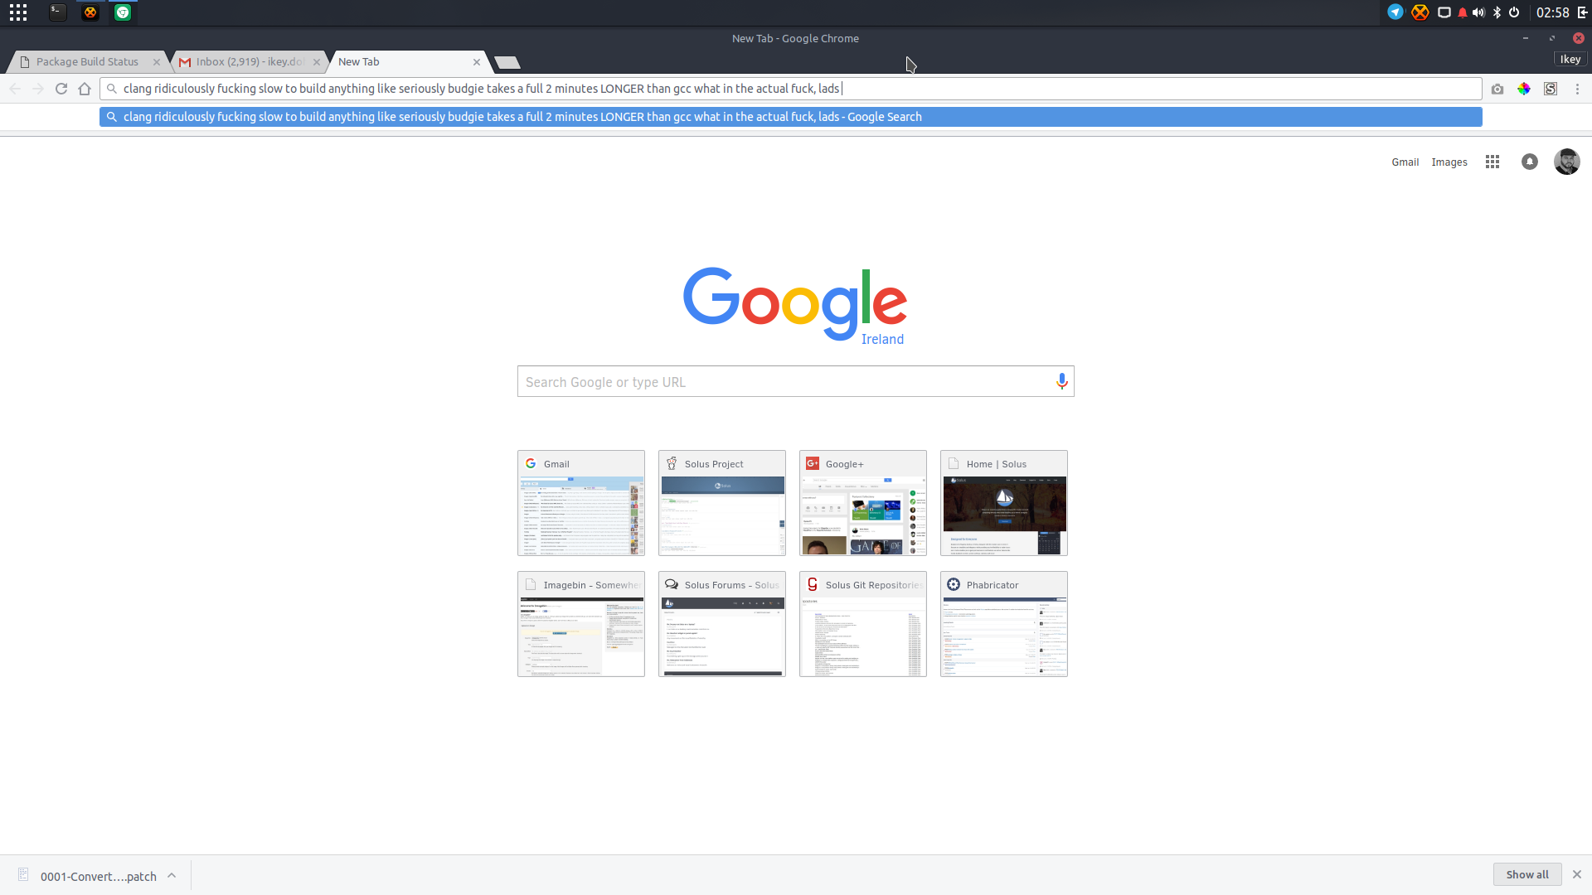Expand the download item options chevron

(172, 875)
